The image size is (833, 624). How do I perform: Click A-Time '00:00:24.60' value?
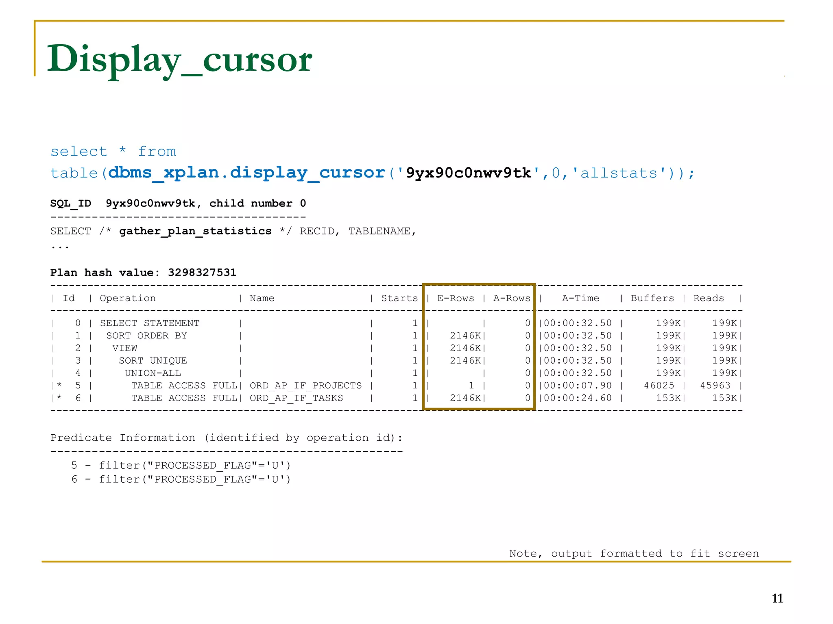[x=578, y=399]
